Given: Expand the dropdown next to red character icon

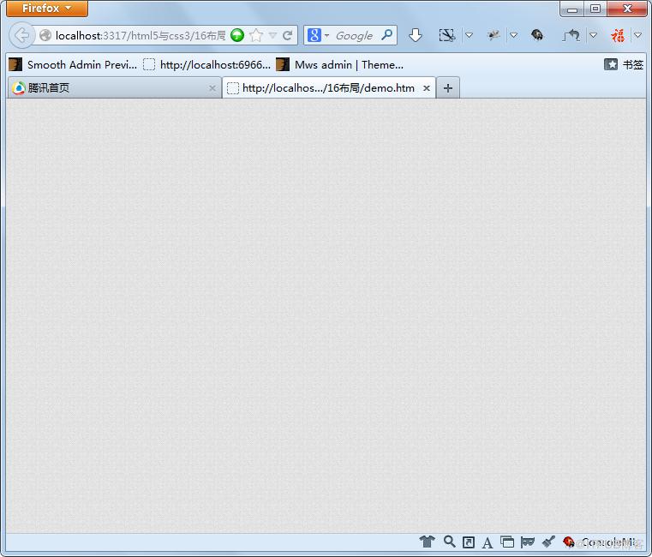Looking at the screenshot, I should pos(637,35).
